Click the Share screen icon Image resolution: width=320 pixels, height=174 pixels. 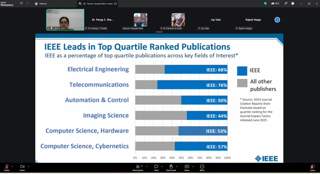tap(187, 166)
